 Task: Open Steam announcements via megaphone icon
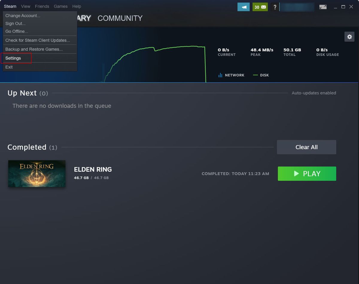tap(243, 7)
